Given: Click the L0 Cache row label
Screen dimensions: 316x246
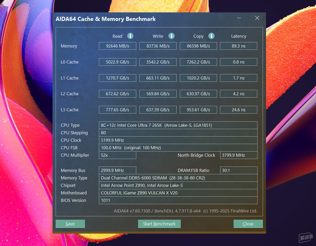Looking at the screenshot, I should 70,62.
